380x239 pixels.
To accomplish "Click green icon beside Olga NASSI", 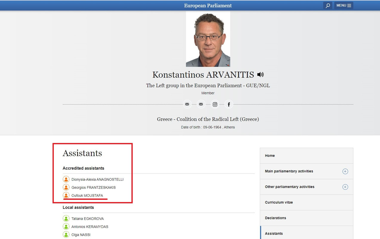I will (x=66, y=235).
